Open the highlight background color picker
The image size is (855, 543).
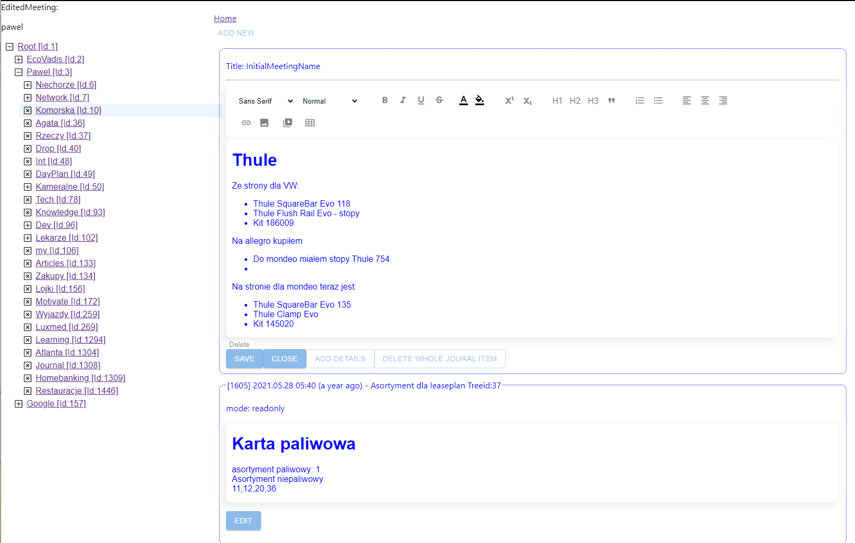point(480,100)
